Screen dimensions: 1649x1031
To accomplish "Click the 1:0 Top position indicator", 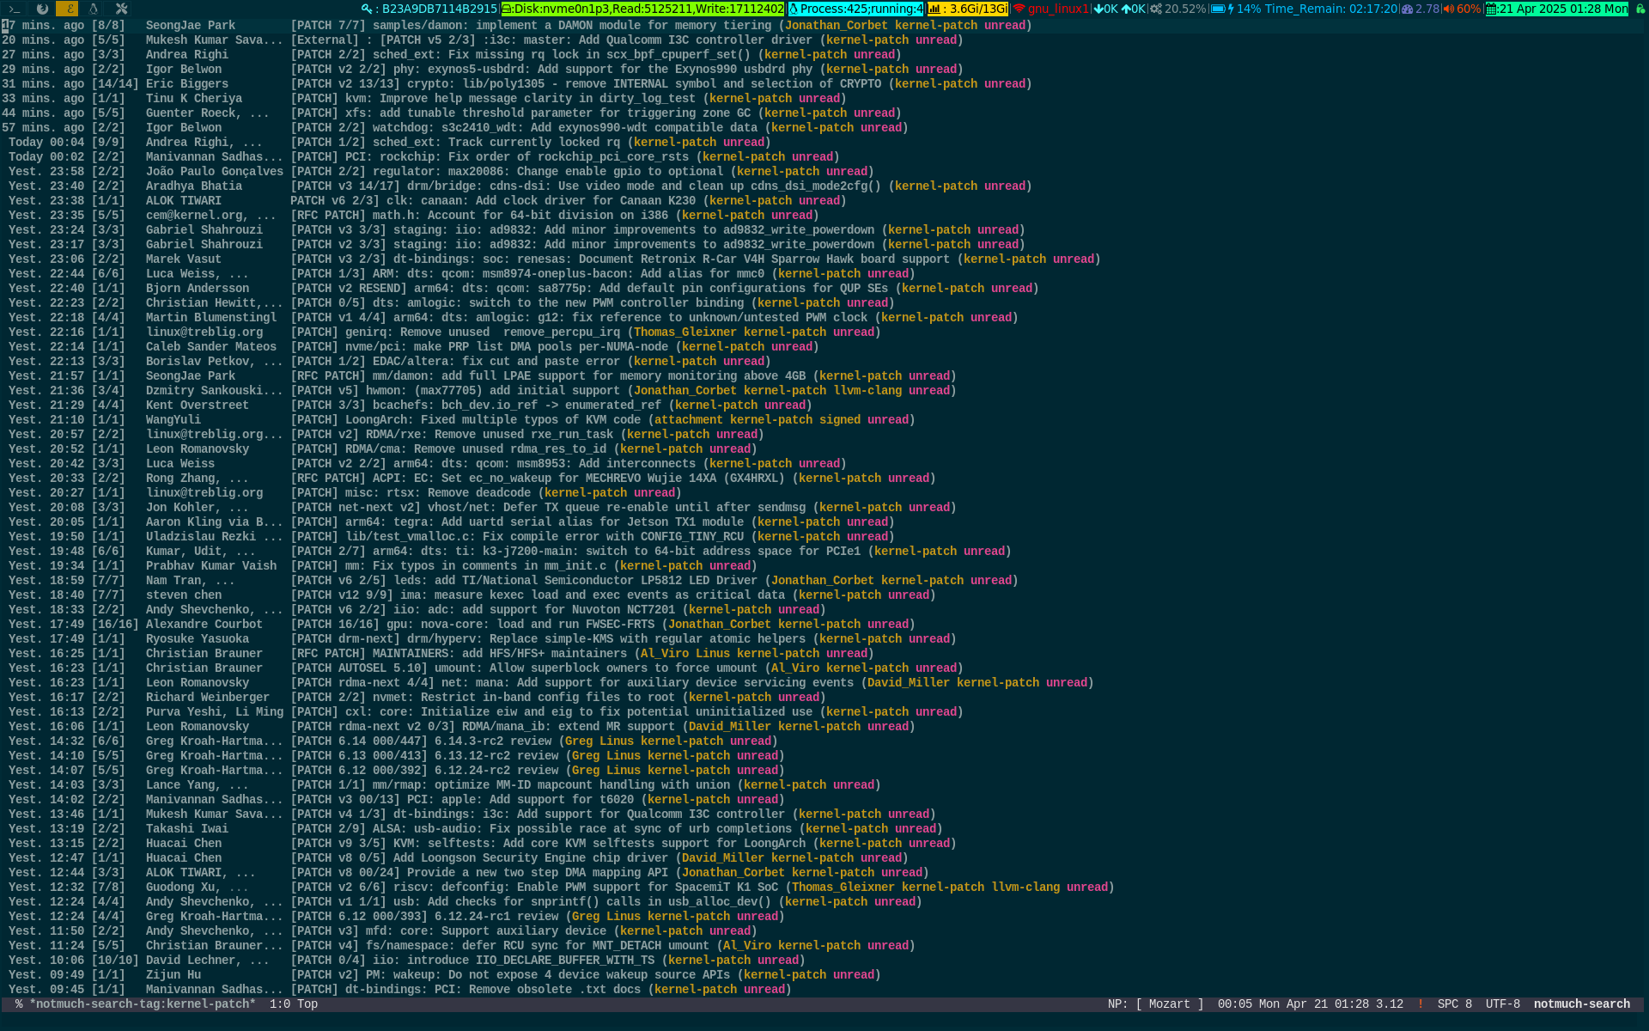I will 293,1004.
